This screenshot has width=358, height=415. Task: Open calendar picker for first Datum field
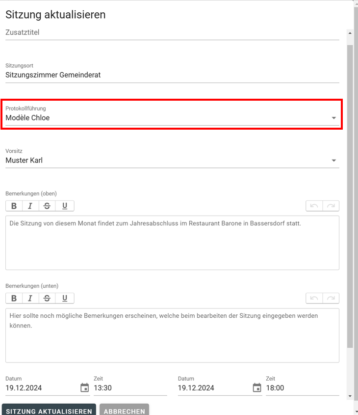tap(84, 388)
